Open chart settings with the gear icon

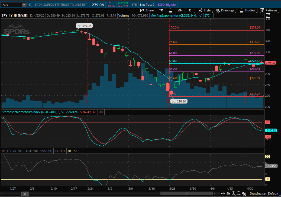click(180, 10)
